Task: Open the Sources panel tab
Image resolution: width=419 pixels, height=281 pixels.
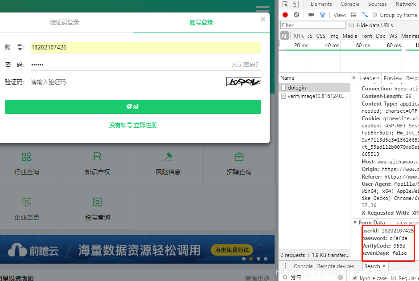Action: click(377, 4)
